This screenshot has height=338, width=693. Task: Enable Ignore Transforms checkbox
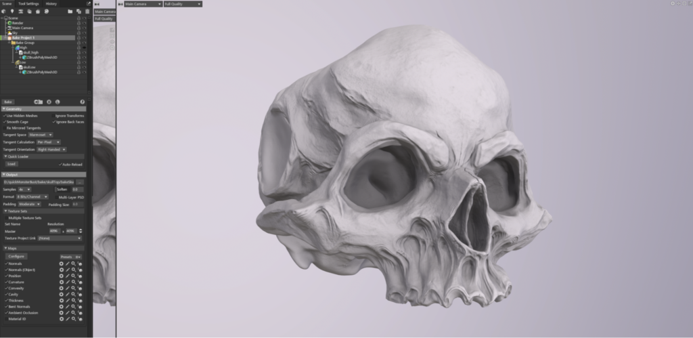53,116
